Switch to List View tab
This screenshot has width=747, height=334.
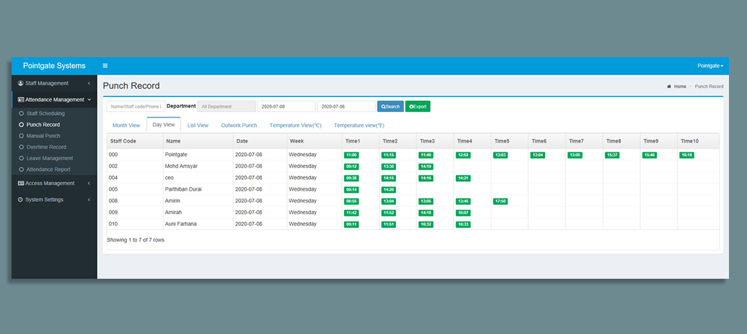(198, 125)
